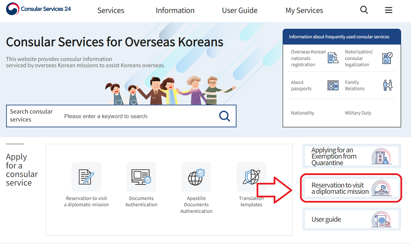This screenshot has width=411, height=244.
Task: Open the User Guide menu
Action: pos(239,11)
